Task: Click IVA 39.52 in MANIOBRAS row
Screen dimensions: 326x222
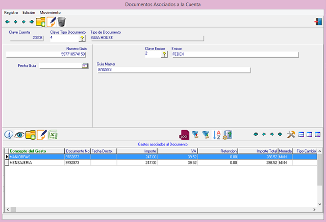Action: pyautogui.click(x=178, y=157)
